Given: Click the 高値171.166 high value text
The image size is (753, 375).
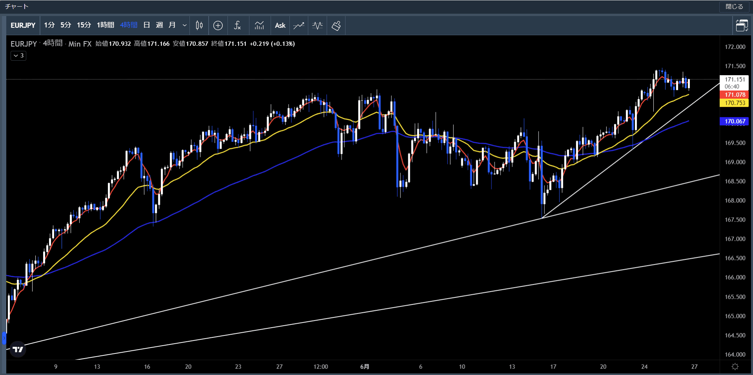Looking at the screenshot, I should tap(152, 44).
